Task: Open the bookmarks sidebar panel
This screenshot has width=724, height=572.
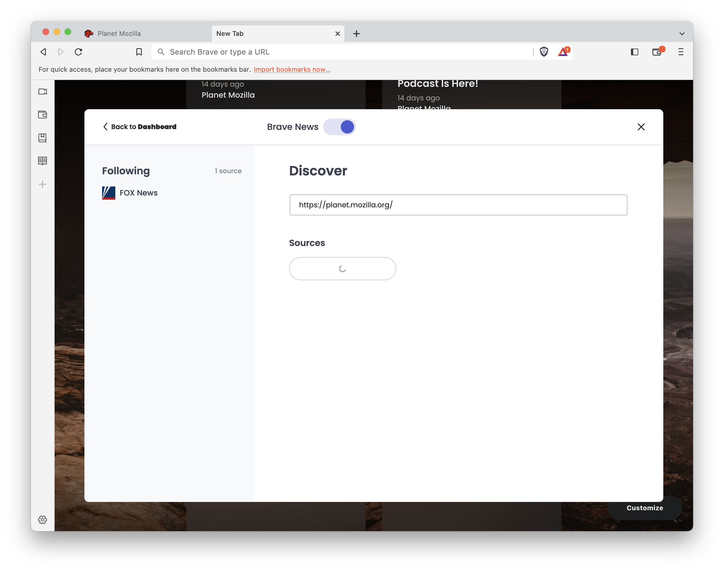Action: (42, 138)
